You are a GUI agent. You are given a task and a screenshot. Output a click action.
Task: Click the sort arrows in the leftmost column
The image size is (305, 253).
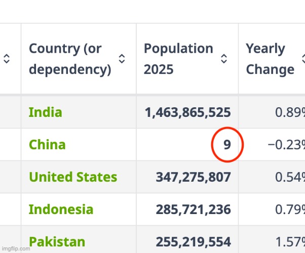pyautogui.click(x=7, y=59)
